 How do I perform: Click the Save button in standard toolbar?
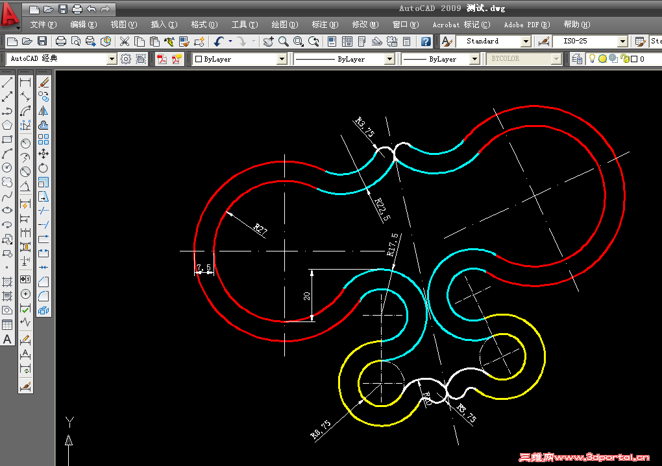[x=42, y=41]
